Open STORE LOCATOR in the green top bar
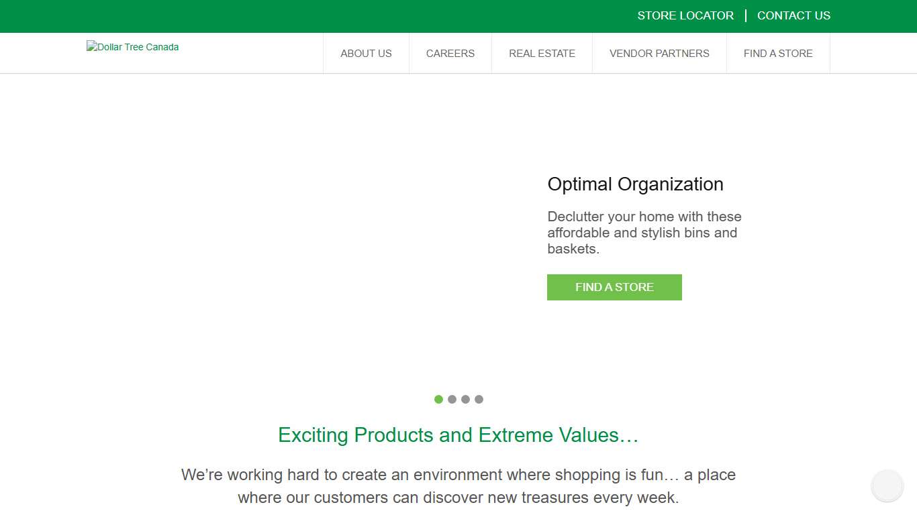917x515 pixels. tap(685, 15)
